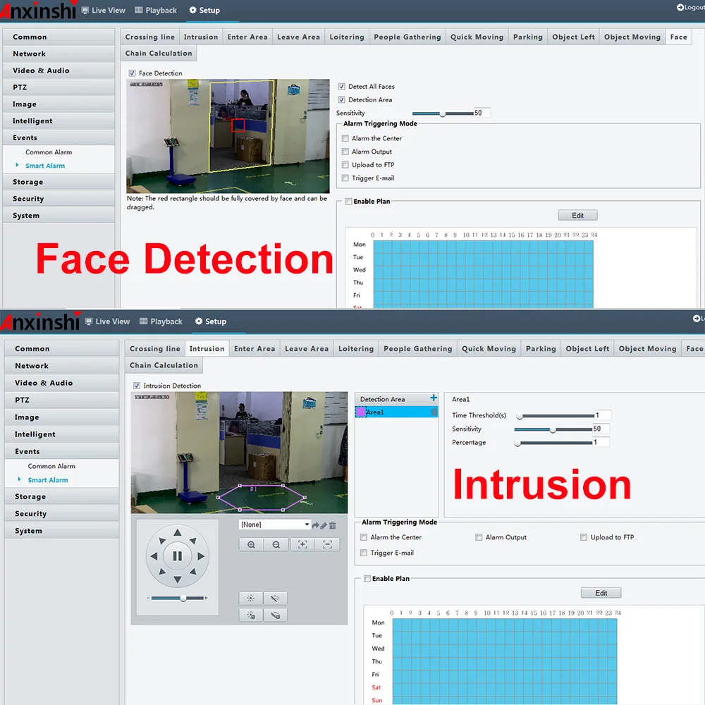705x705 pixels.
Task: Click Setup gear on Intrusion page header
Action: coord(198,321)
